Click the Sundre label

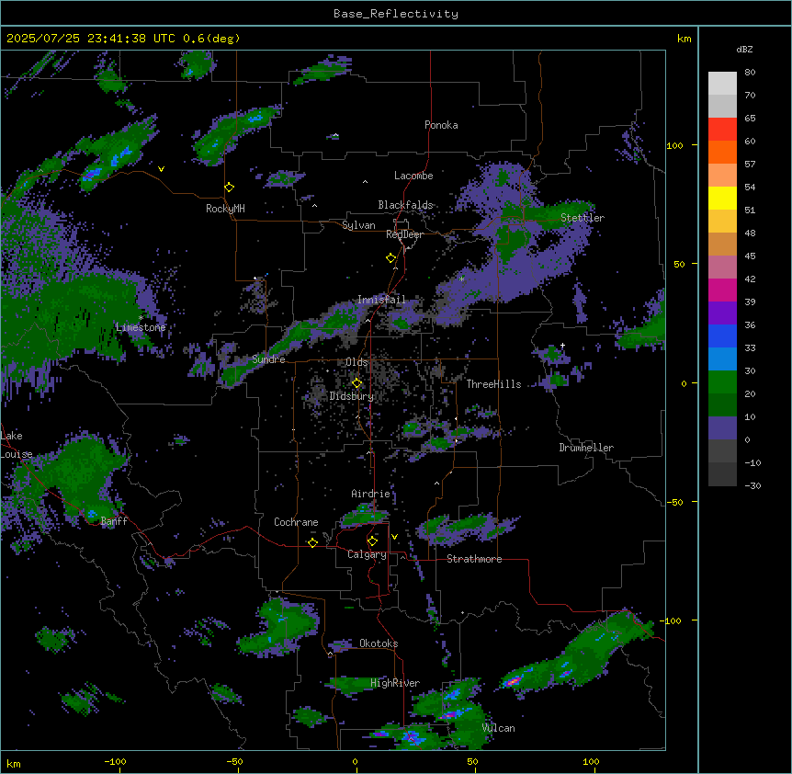click(x=268, y=359)
